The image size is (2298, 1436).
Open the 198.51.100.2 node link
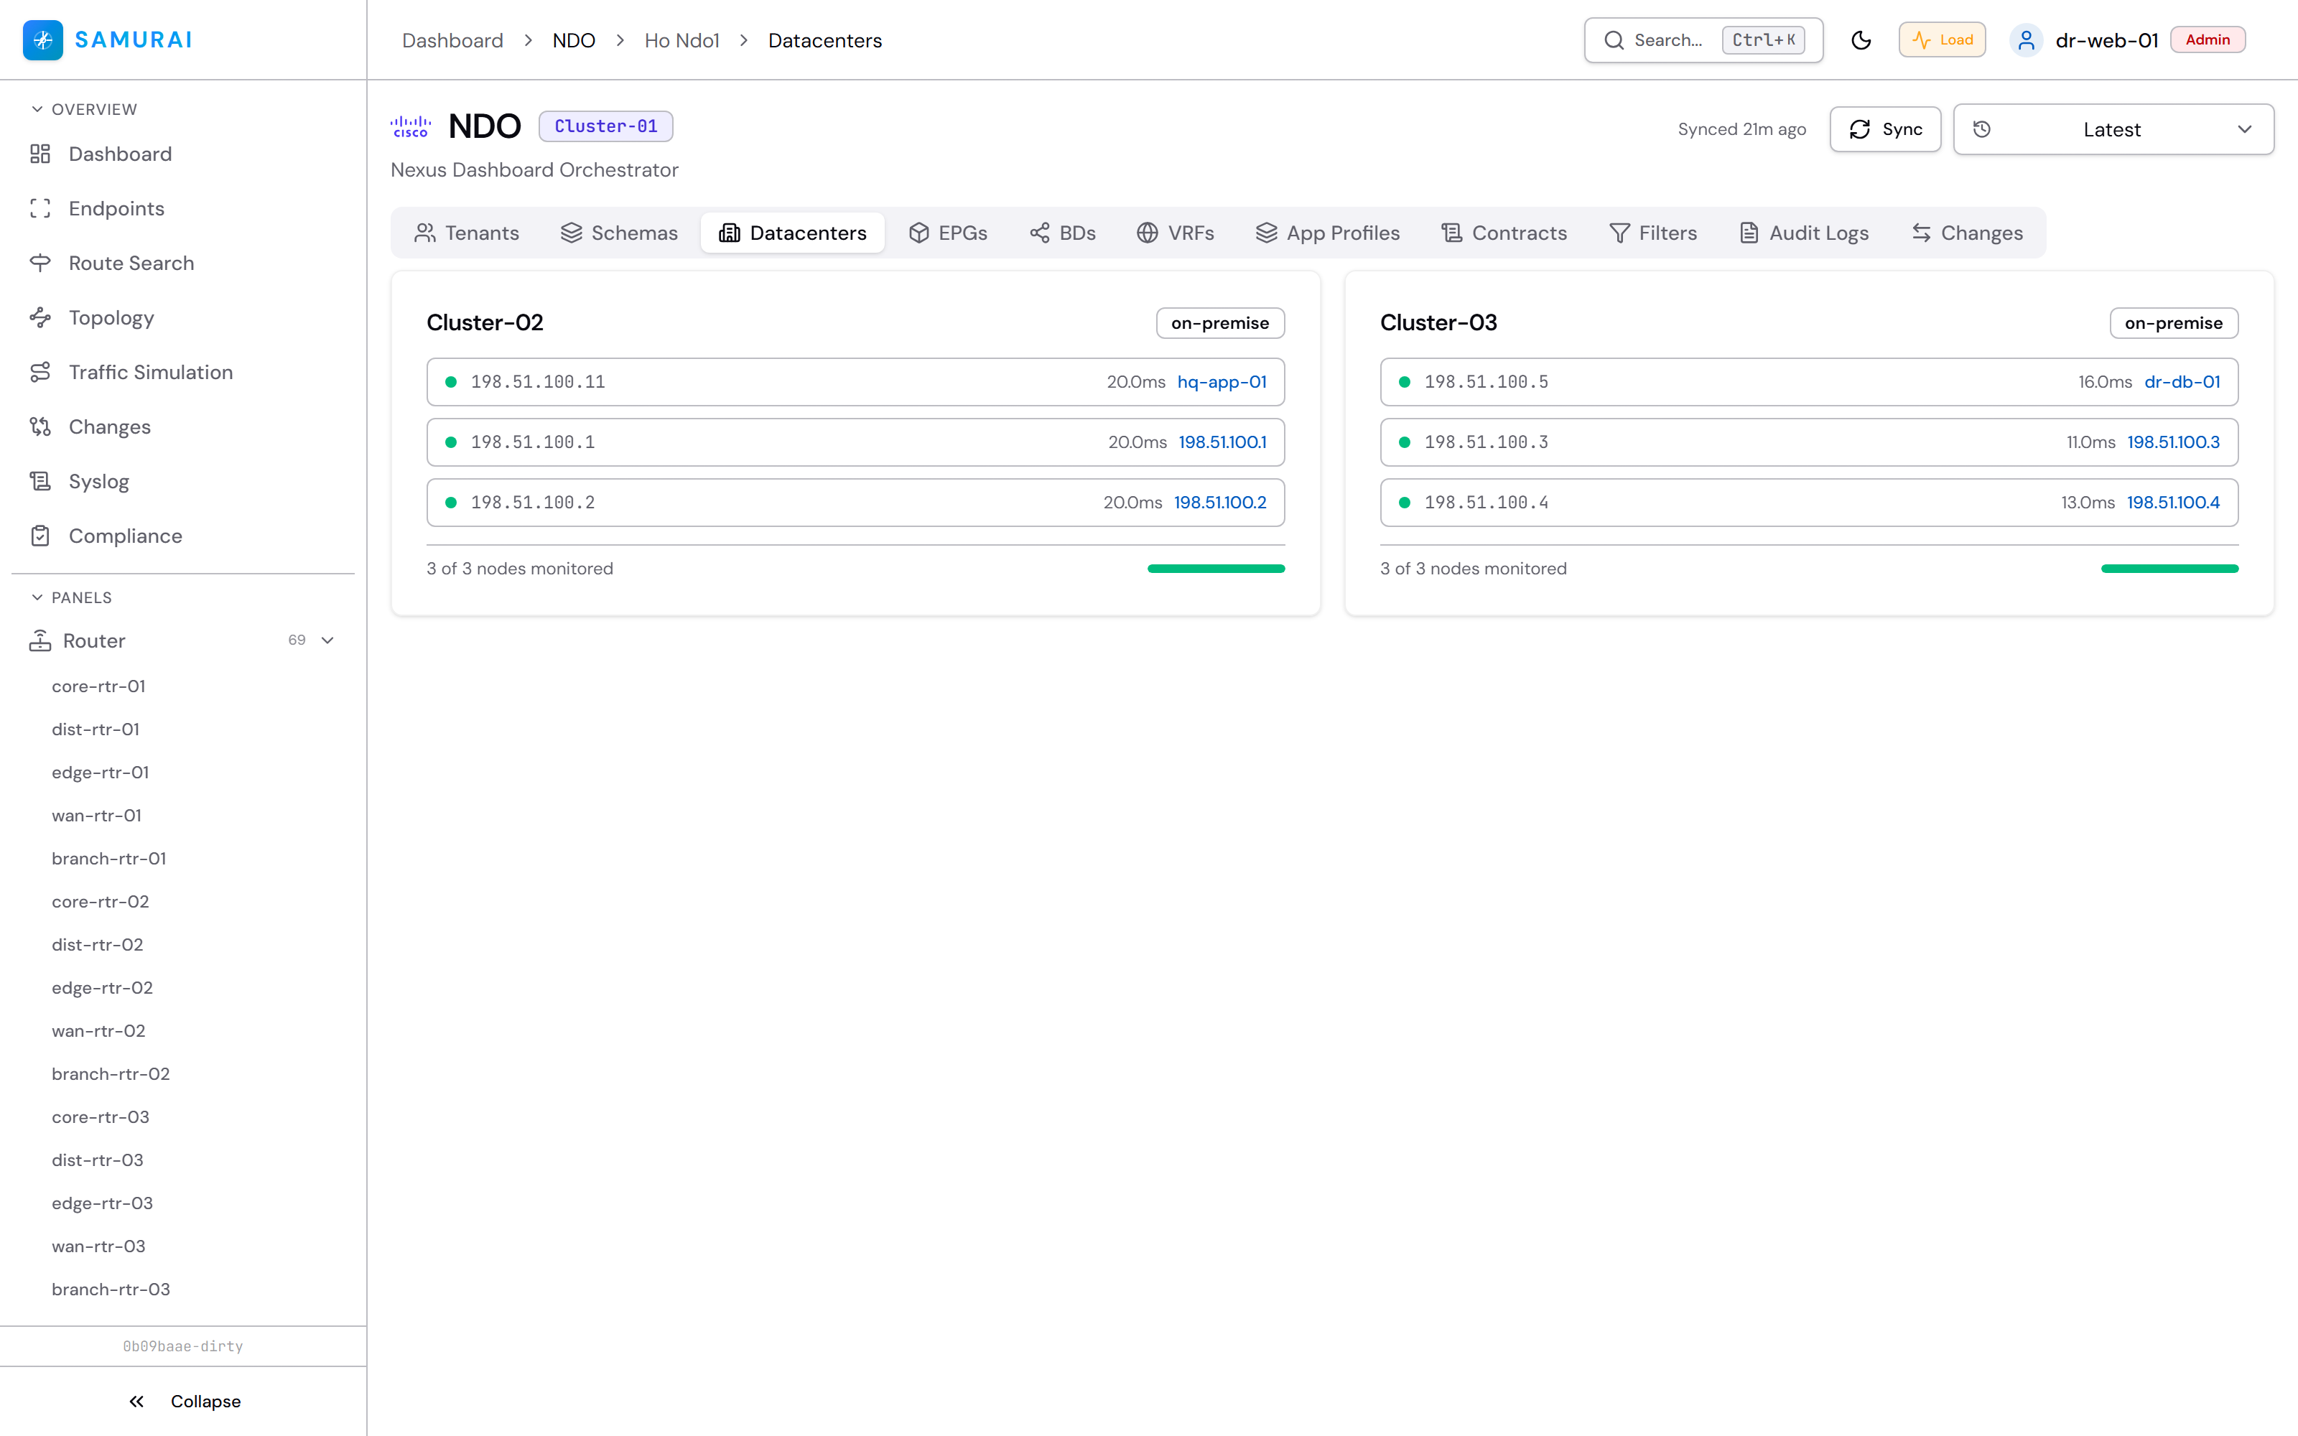pyautogui.click(x=1220, y=503)
